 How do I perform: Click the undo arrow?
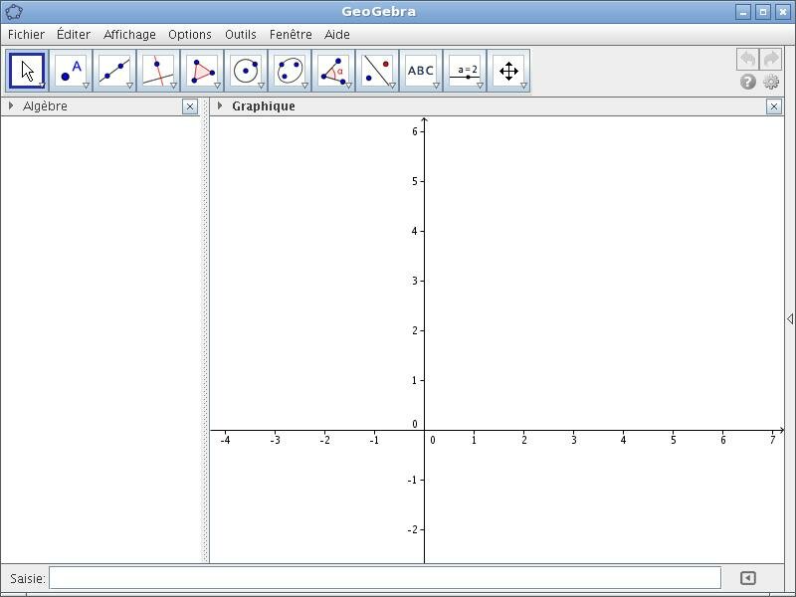[748, 60]
